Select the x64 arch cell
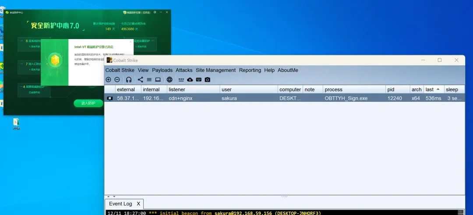 click(x=417, y=98)
